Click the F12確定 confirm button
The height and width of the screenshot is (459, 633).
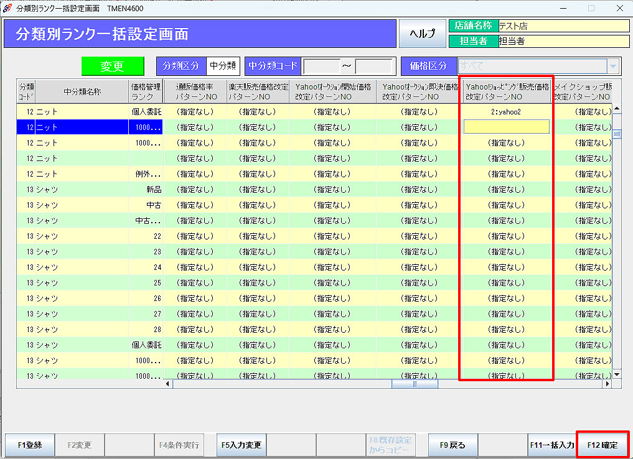pos(602,445)
